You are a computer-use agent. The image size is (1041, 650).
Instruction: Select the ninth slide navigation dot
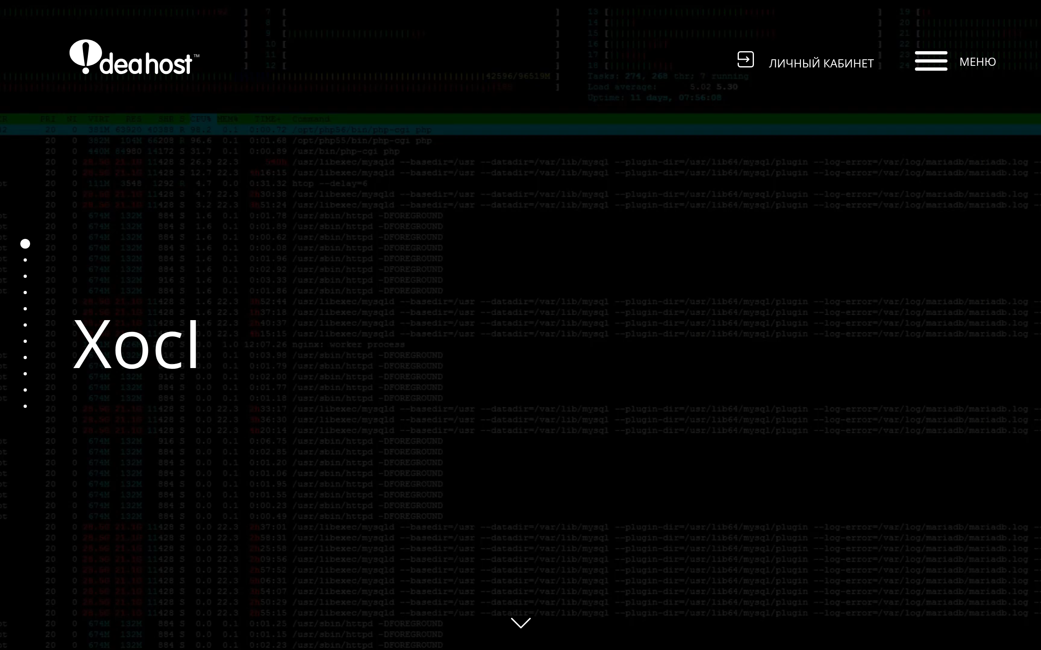pyautogui.click(x=25, y=374)
